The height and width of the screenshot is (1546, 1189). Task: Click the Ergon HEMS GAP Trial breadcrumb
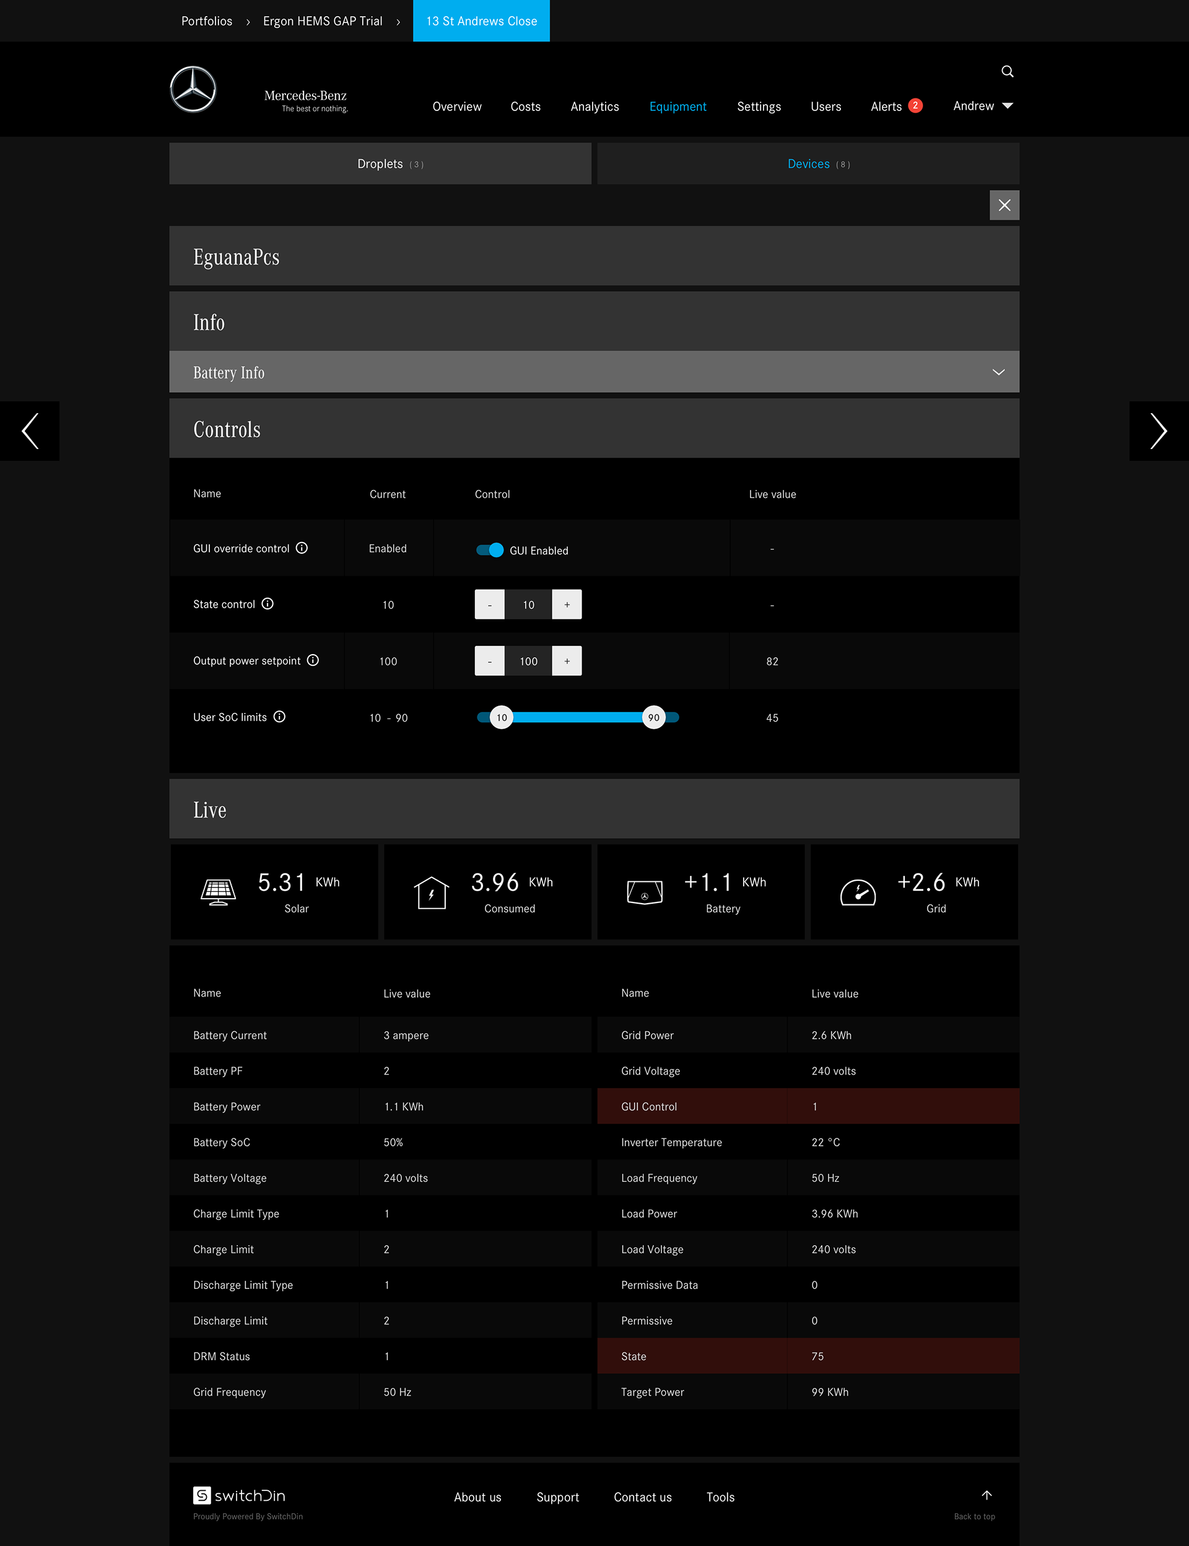point(323,21)
